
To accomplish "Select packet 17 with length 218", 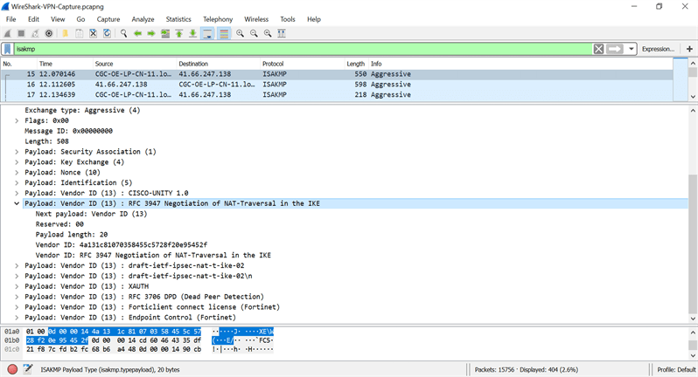I will pyautogui.click(x=337, y=94).
